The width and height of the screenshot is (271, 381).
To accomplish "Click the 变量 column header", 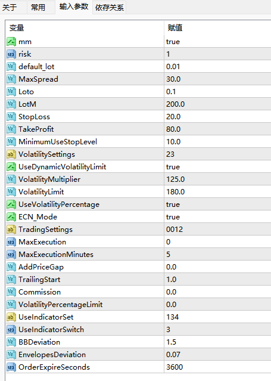I will pos(17,28).
